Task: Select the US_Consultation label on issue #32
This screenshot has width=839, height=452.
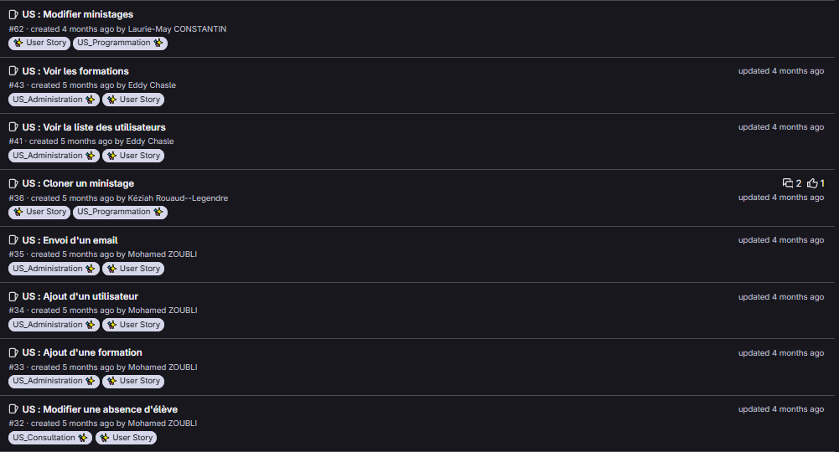Action: (x=50, y=438)
